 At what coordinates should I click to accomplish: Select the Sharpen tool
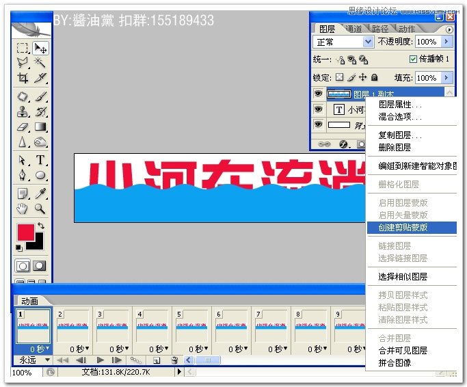(23, 142)
